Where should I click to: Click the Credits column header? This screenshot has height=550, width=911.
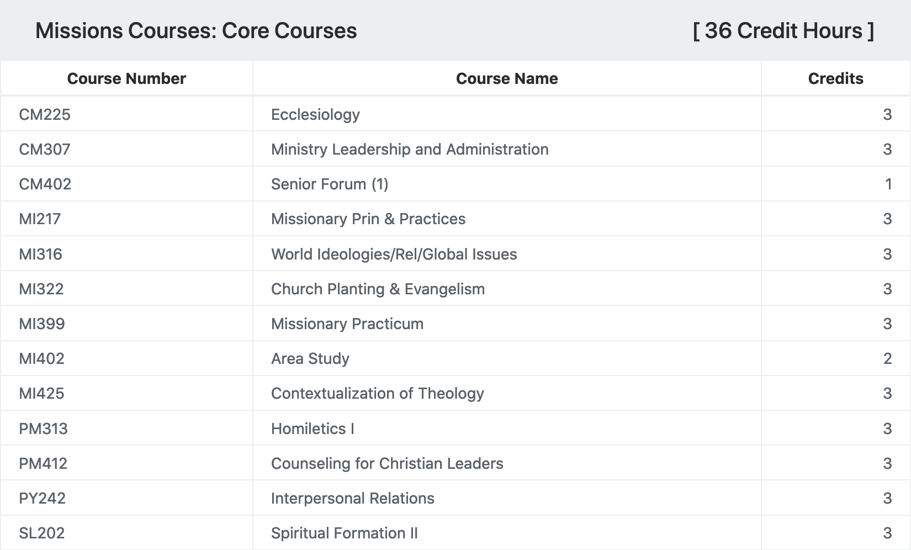coord(835,78)
